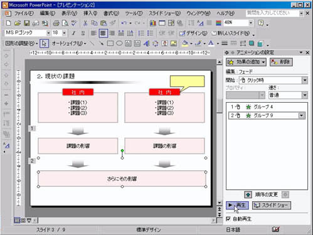Image resolution: width=313 pixels, height=235 pixels.
Task: Insert WordArt icon
Action: click(x=147, y=43)
